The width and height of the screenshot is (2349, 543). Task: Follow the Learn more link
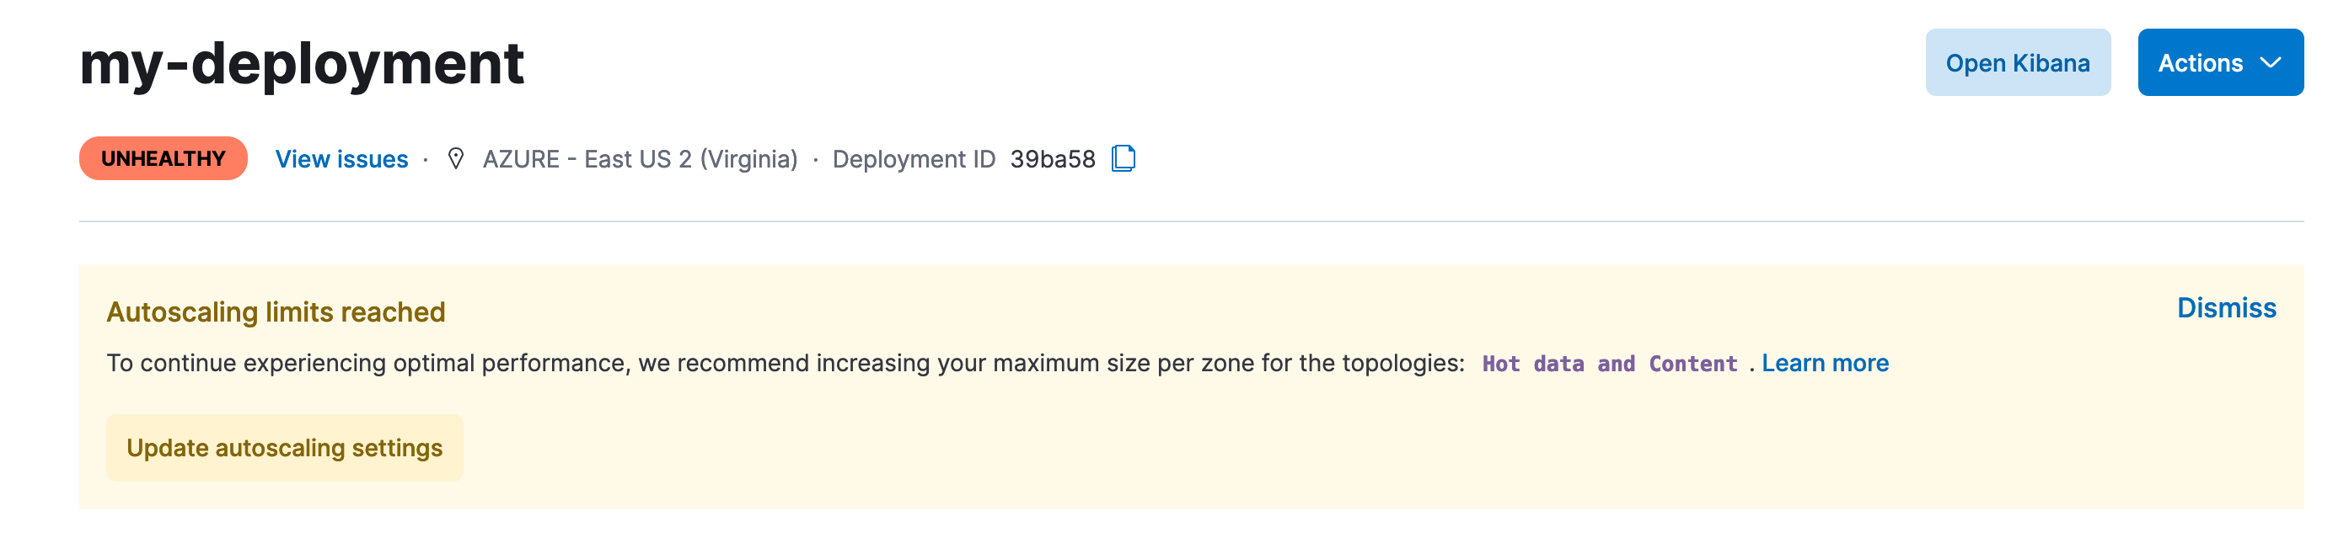(1825, 364)
